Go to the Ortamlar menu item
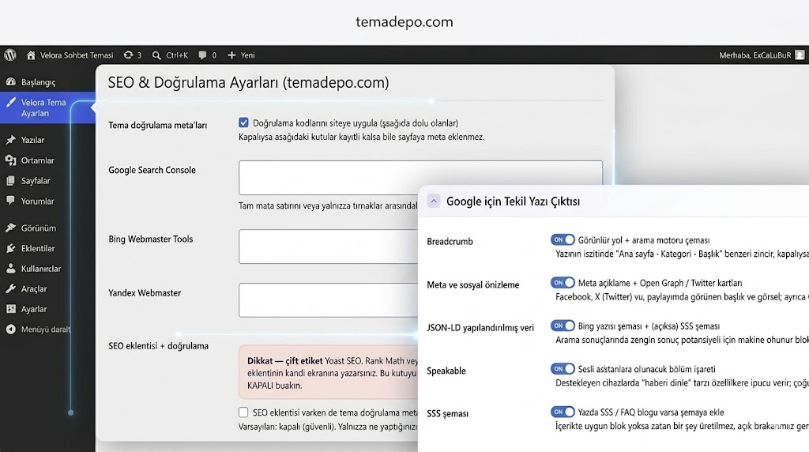 click(x=38, y=160)
